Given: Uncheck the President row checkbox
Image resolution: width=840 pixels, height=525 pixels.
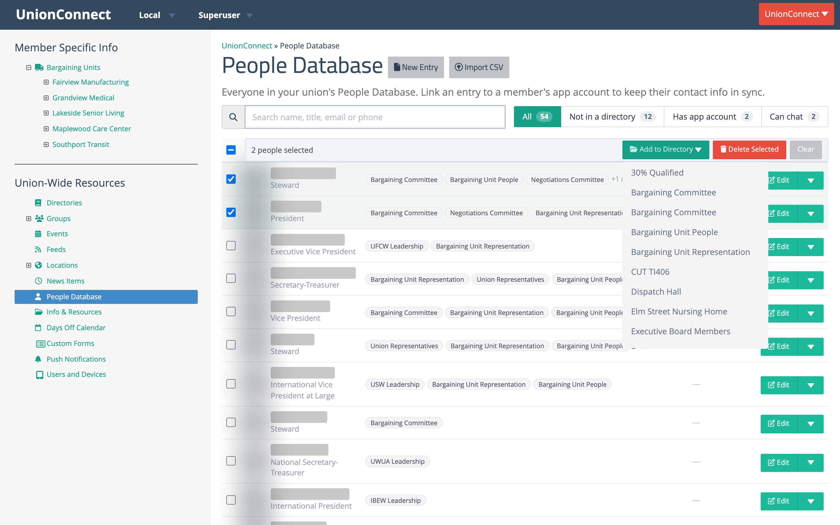Looking at the screenshot, I should click(x=231, y=212).
